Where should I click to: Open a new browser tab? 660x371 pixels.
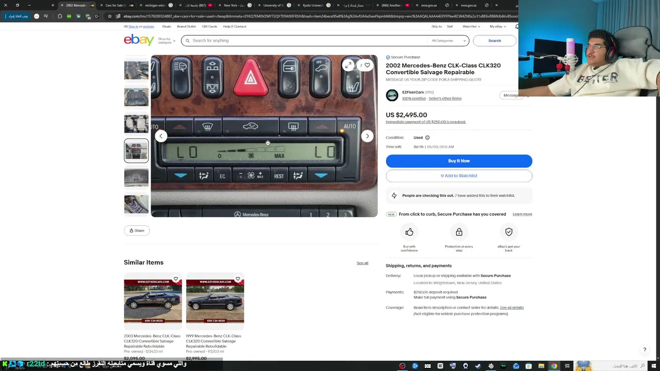click(53, 5)
